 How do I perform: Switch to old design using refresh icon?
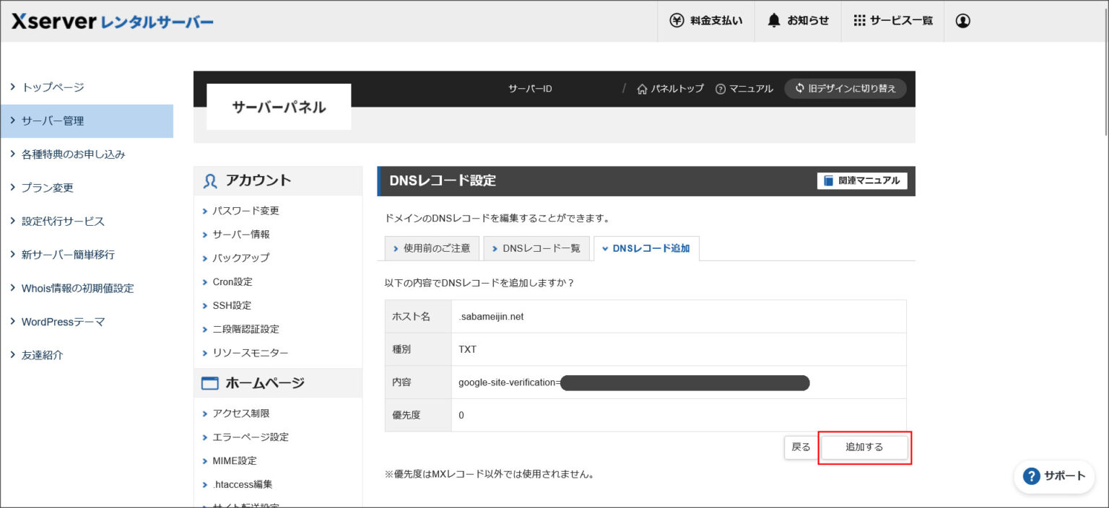[799, 88]
